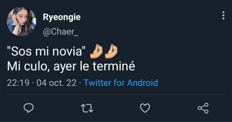Image resolution: width=232 pixels, height=122 pixels.
Task: Like the tweet with the heart icon
Action: pos(145,108)
